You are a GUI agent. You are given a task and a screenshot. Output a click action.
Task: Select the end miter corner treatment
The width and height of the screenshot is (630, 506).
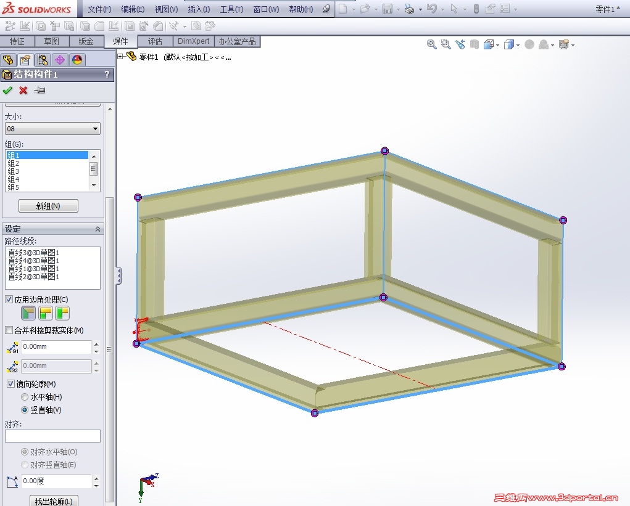pos(28,313)
